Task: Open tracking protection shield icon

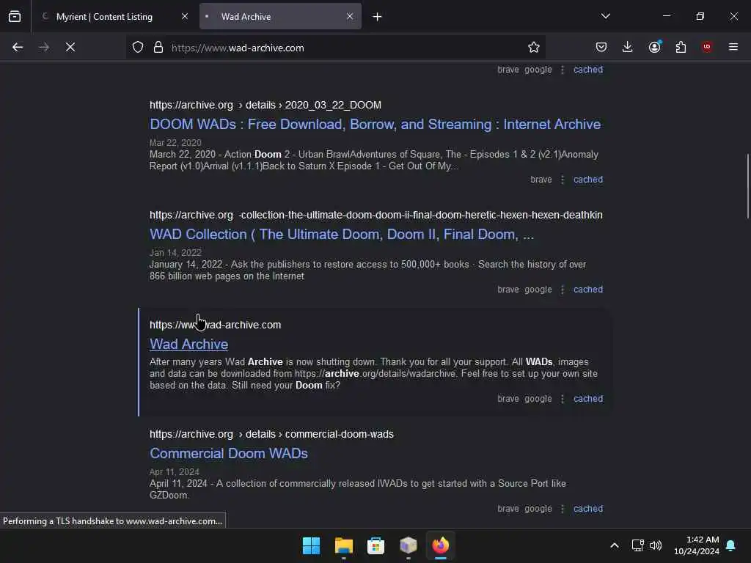Action: (x=138, y=47)
